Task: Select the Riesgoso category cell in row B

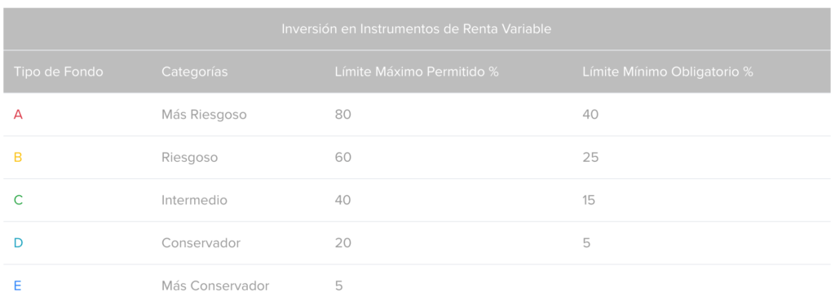Action: point(189,157)
